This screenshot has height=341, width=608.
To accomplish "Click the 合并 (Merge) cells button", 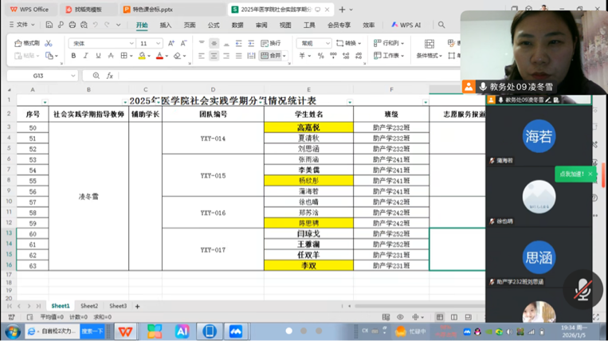I will 272,56.
